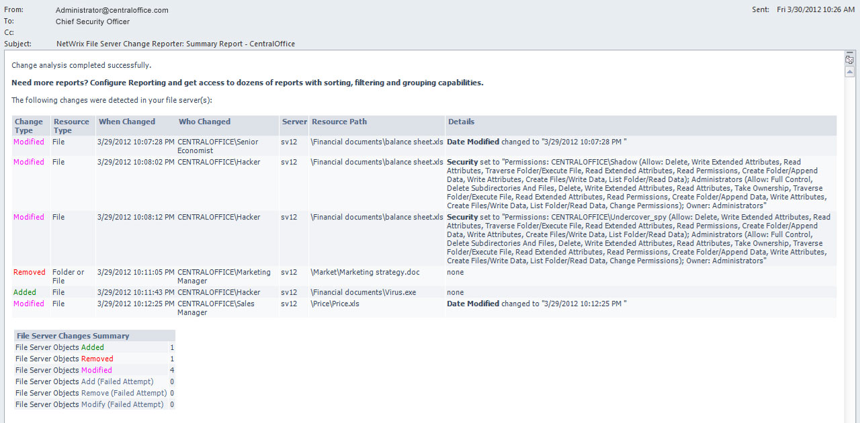Click Date Modified detail for 10:07:28 PM

537,142
